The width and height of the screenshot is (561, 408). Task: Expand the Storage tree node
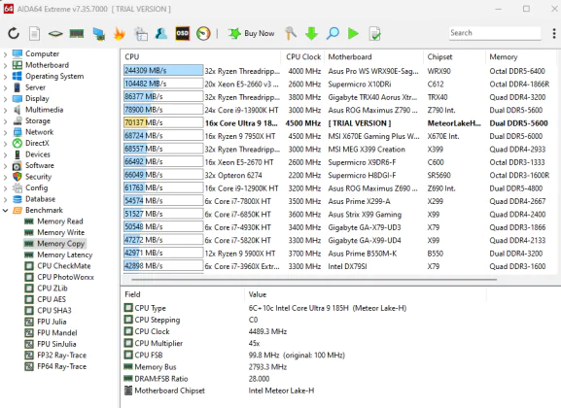coord(5,121)
